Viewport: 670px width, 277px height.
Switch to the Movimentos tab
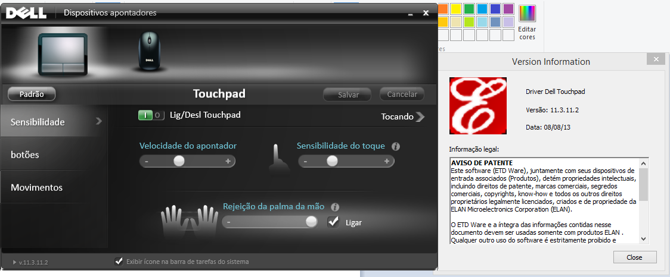(54, 187)
